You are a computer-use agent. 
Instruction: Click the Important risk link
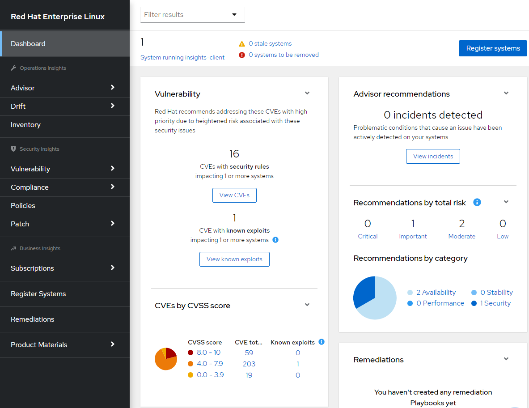click(413, 236)
